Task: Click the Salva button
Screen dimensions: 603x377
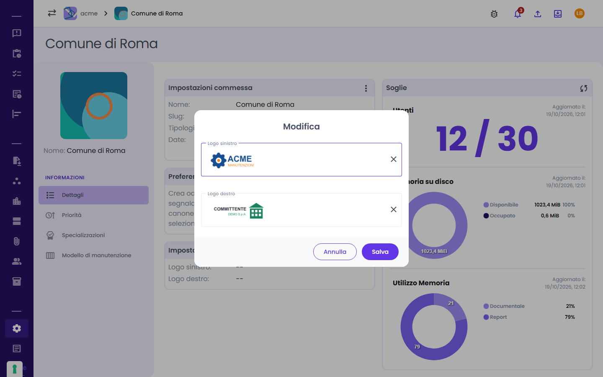Action: click(x=380, y=252)
